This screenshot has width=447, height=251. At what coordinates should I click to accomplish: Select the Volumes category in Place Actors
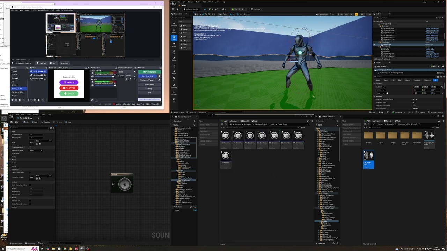click(x=174, y=93)
